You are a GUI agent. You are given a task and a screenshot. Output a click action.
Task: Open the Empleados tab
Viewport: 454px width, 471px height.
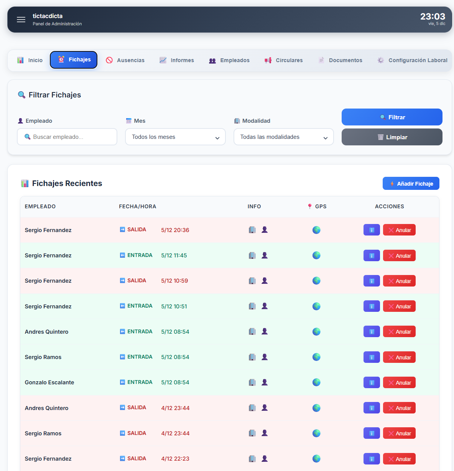pos(229,60)
